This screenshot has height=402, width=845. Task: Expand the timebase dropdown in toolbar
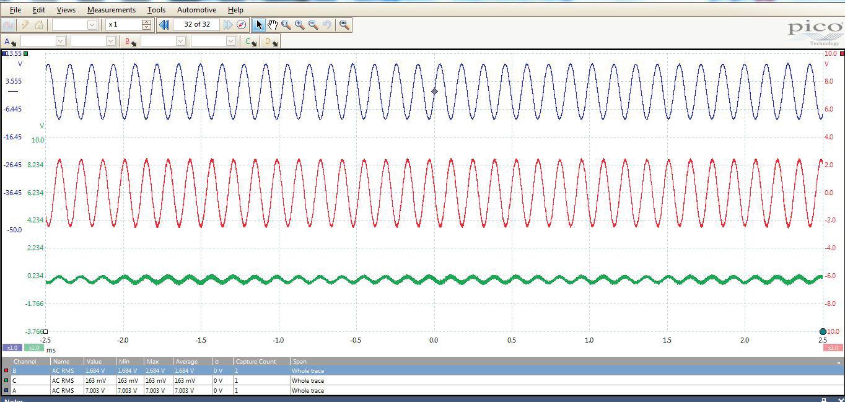click(x=92, y=25)
